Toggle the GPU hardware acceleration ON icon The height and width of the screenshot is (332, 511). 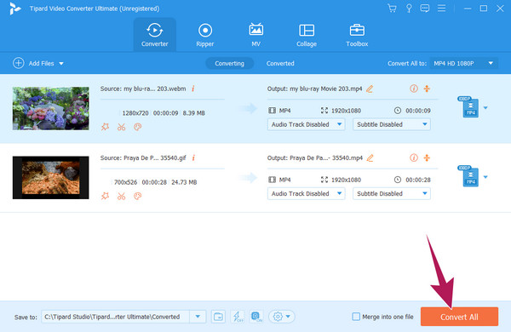pyautogui.click(x=256, y=317)
